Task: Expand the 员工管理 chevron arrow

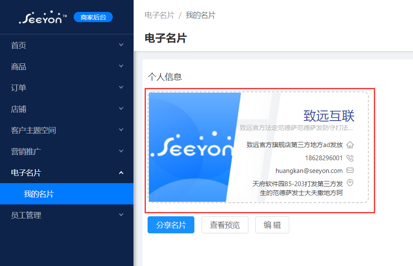Action: (x=121, y=215)
